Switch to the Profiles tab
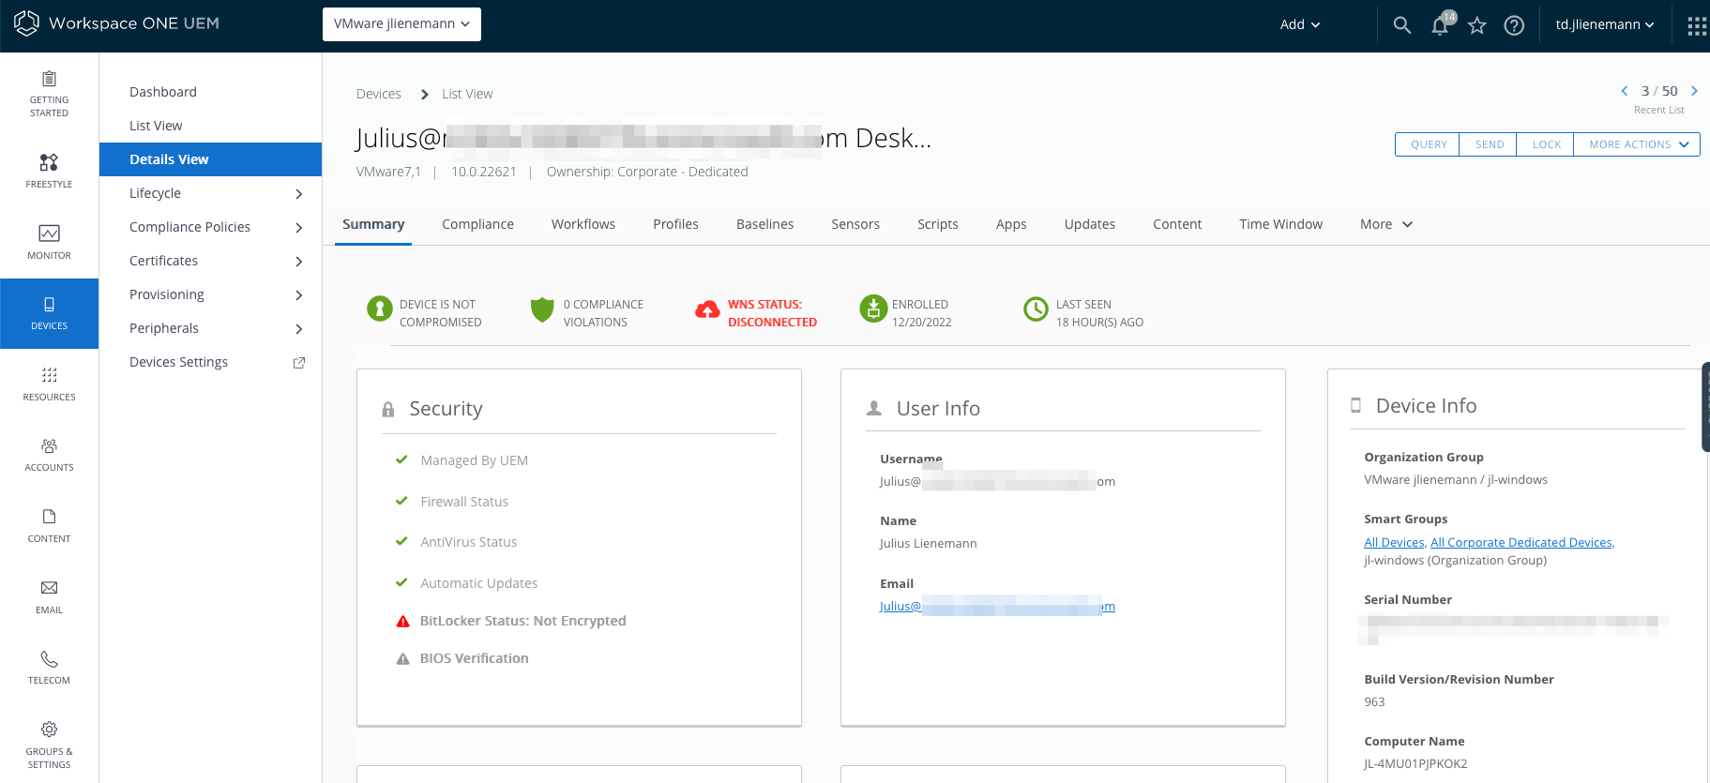This screenshot has width=1710, height=783. coord(675,224)
